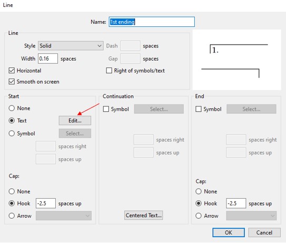Select the Start None radio button

(x=12, y=108)
